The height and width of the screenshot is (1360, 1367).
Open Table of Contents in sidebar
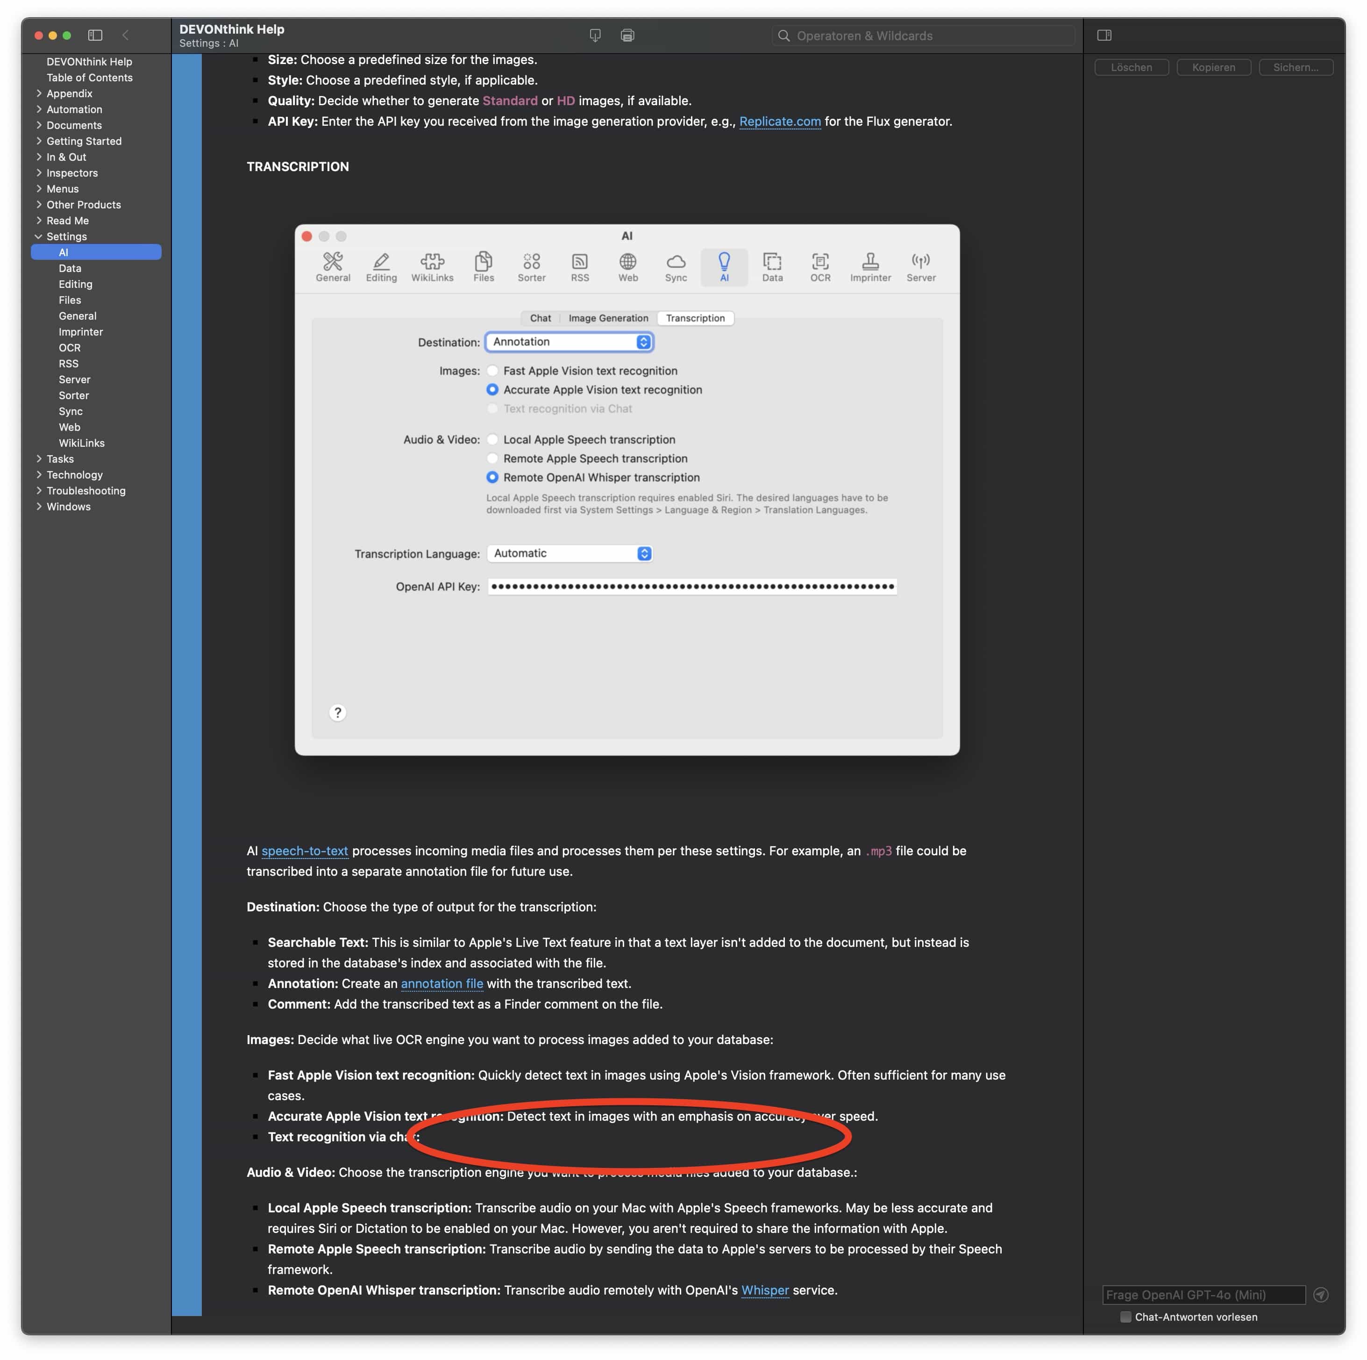click(x=90, y=78)
